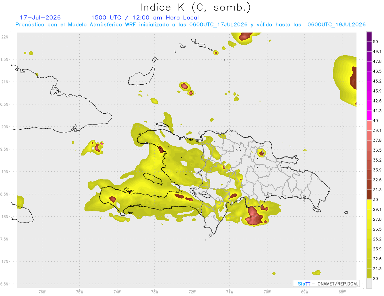384x296 pixels.
Task: Click the 'Indice K (C, somb.)' title
Action: [x=196, y=7]
